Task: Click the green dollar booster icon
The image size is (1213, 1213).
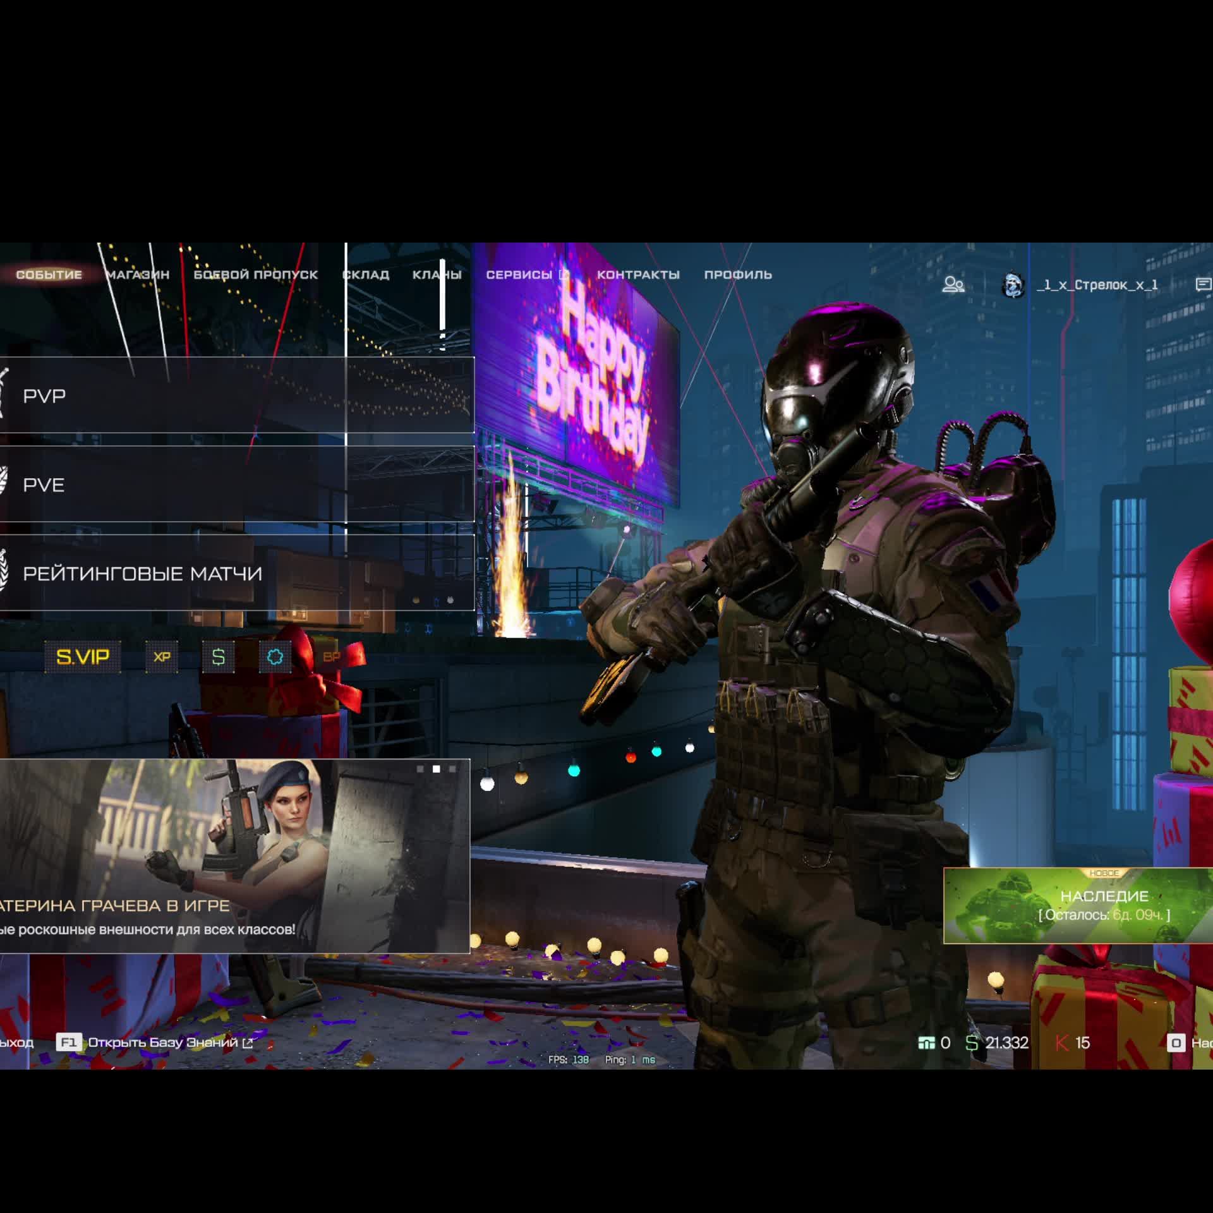Action: tap(219, 657)
